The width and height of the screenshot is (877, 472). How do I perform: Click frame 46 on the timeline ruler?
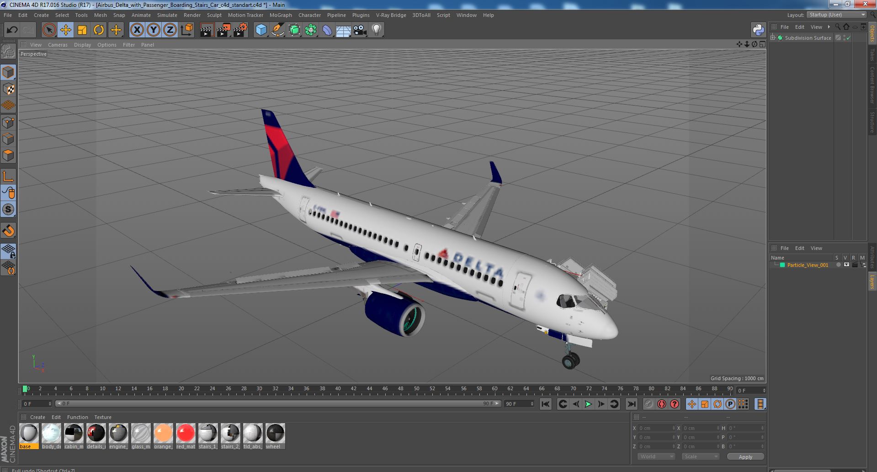(385, 389)
